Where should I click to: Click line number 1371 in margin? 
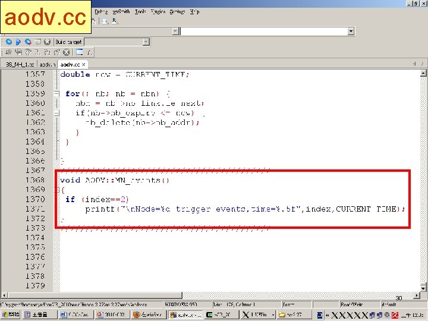35,209
